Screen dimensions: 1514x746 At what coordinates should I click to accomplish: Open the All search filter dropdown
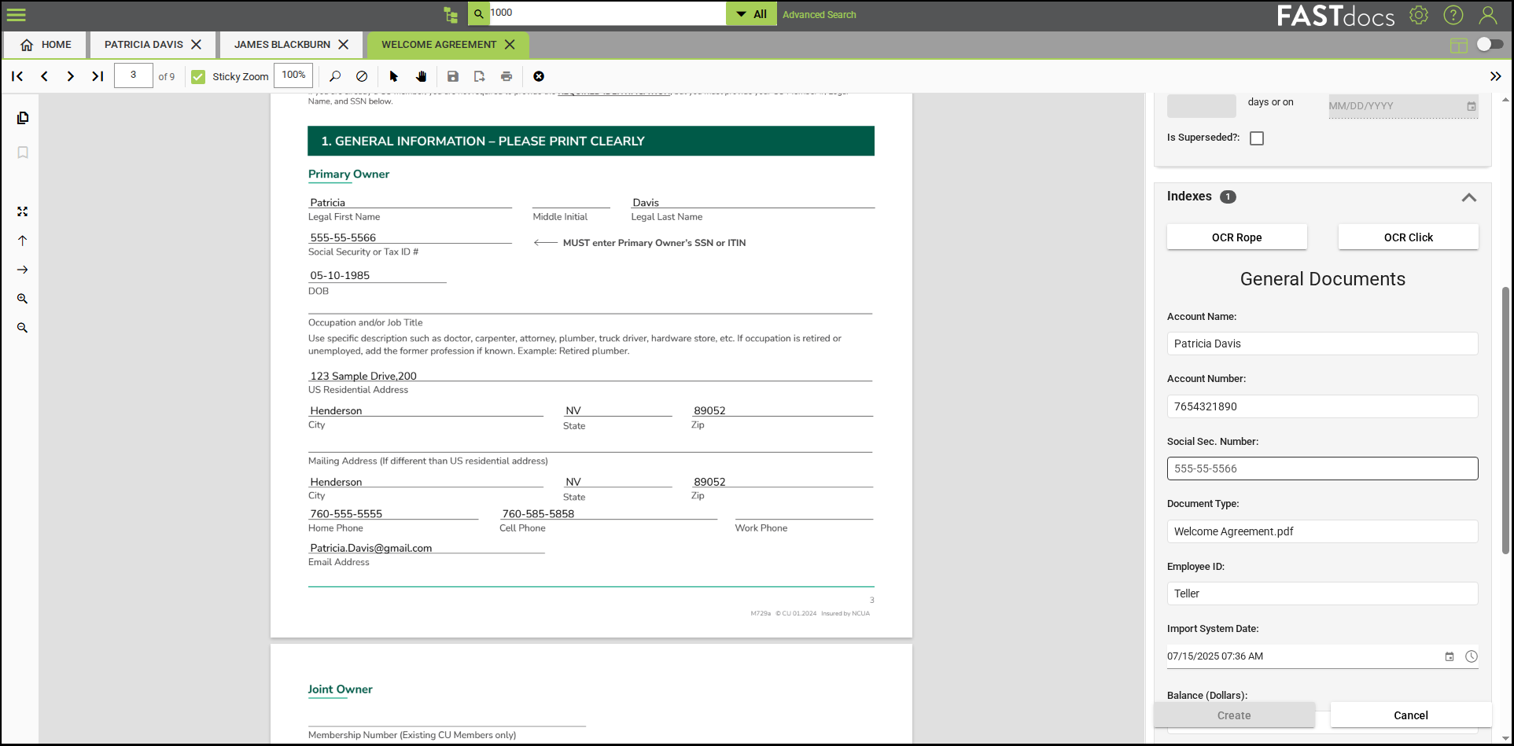[x=752, y=14]
